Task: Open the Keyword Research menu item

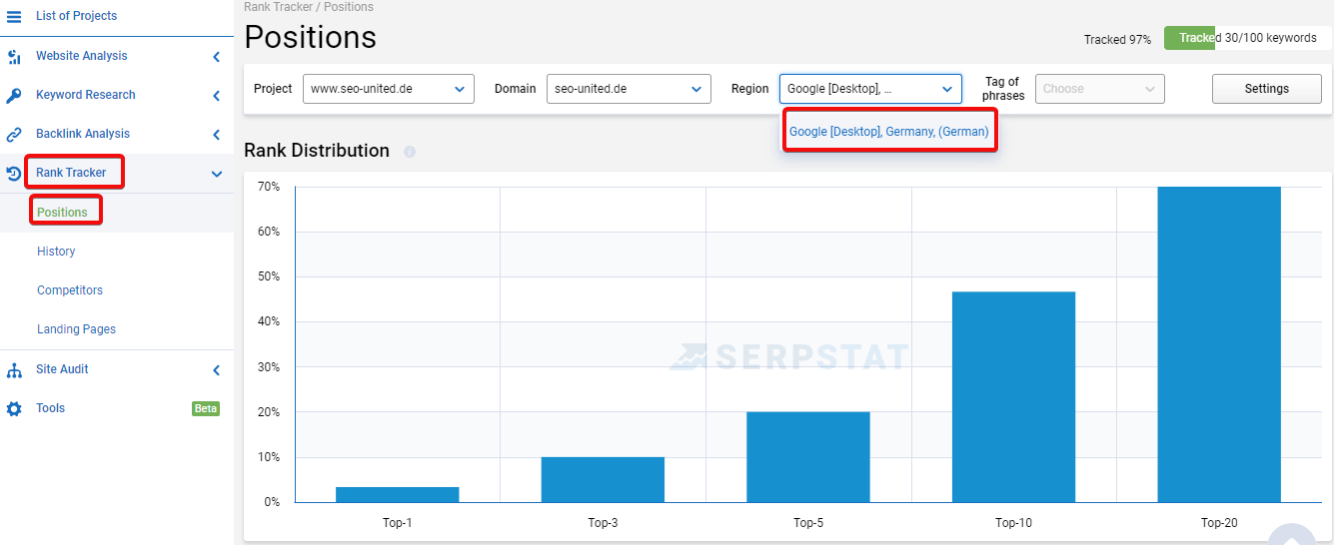Action: coord(86,95)
